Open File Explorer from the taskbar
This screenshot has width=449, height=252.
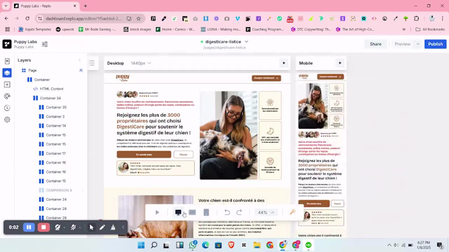(x=257, y=245)
